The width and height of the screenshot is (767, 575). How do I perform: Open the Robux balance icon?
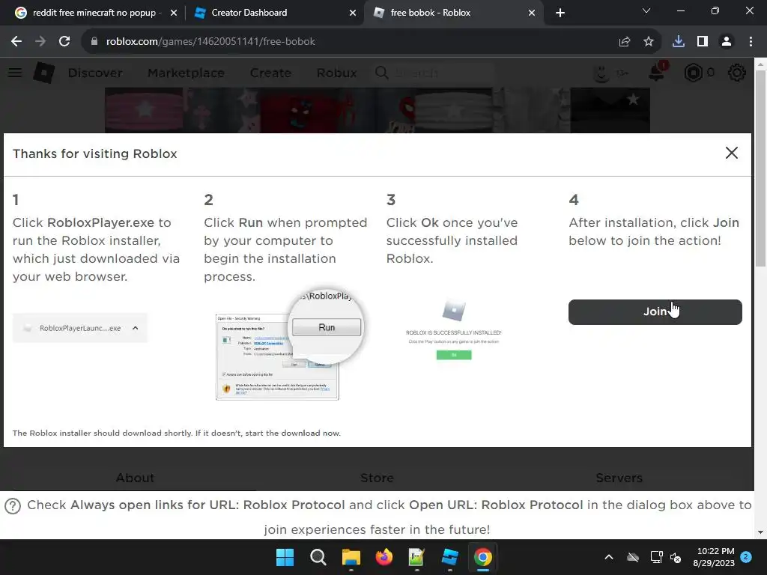(694, 73)
